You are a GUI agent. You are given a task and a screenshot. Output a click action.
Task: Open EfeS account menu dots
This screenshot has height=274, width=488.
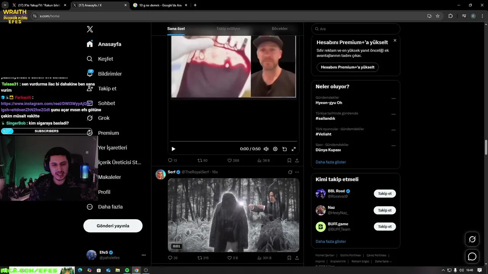[144, 255]
